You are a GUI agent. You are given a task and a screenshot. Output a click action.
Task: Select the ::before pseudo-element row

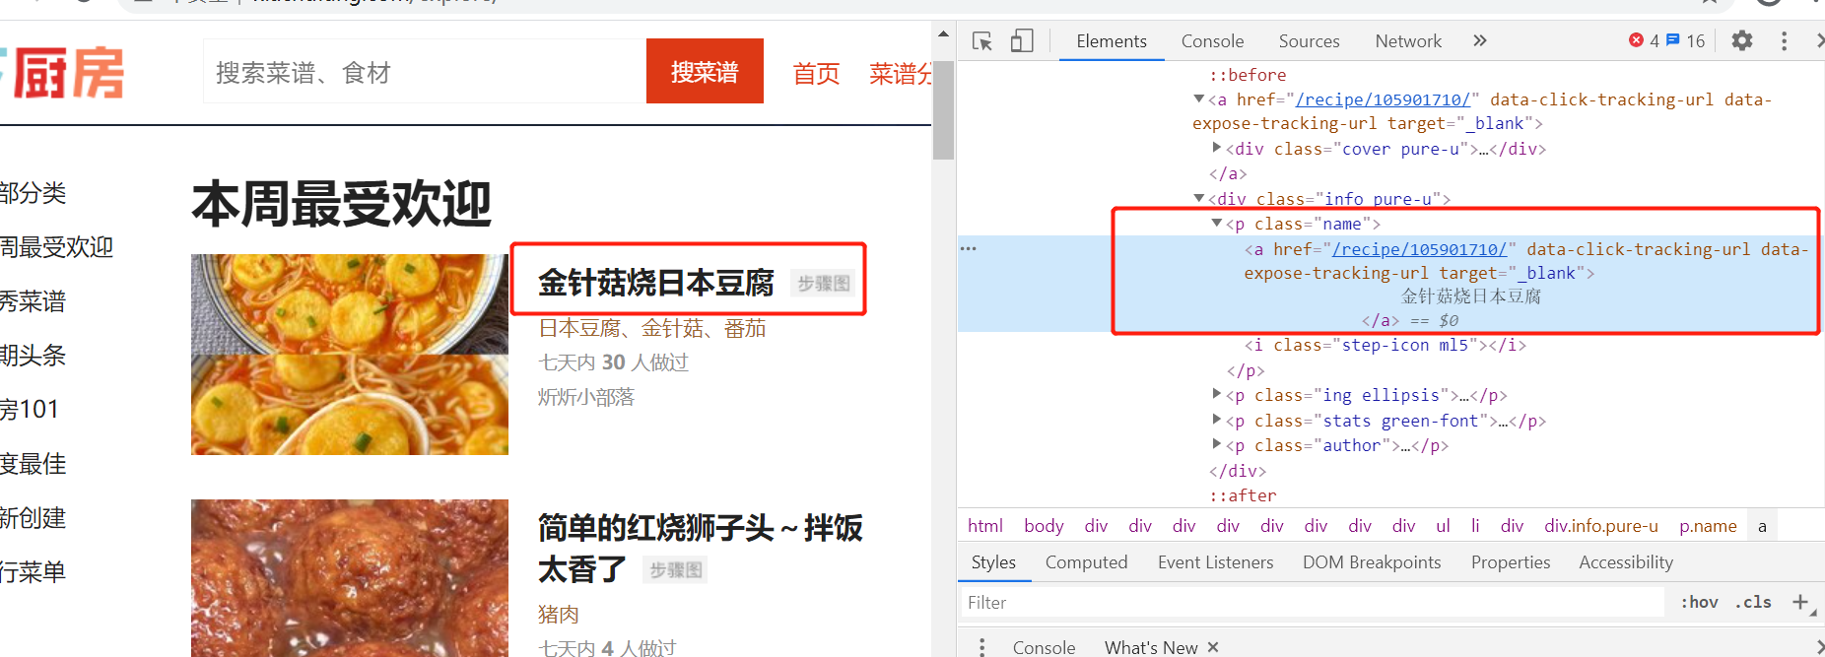pos(1248,75)
